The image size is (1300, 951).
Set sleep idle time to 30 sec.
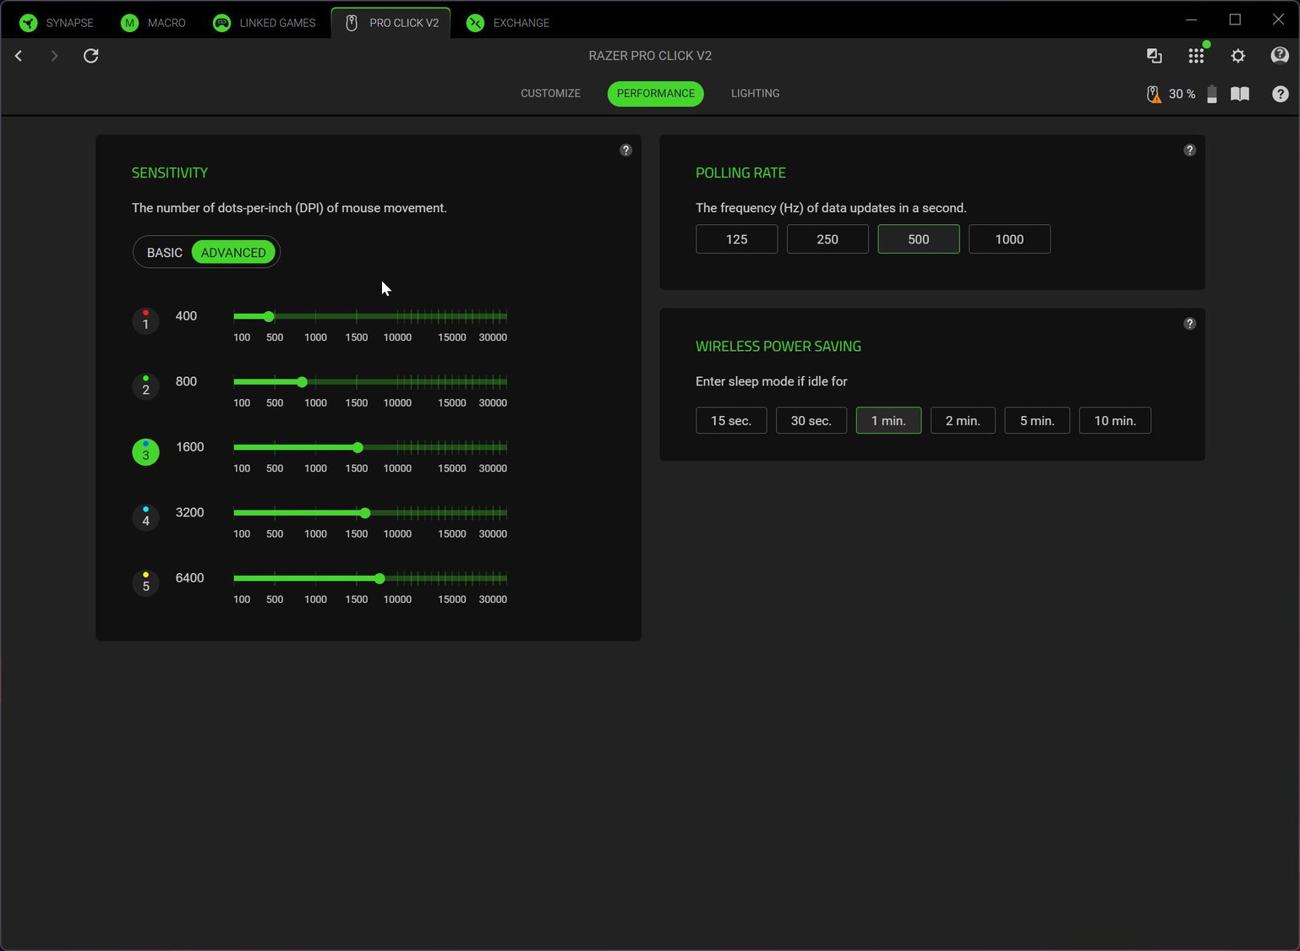811,421
